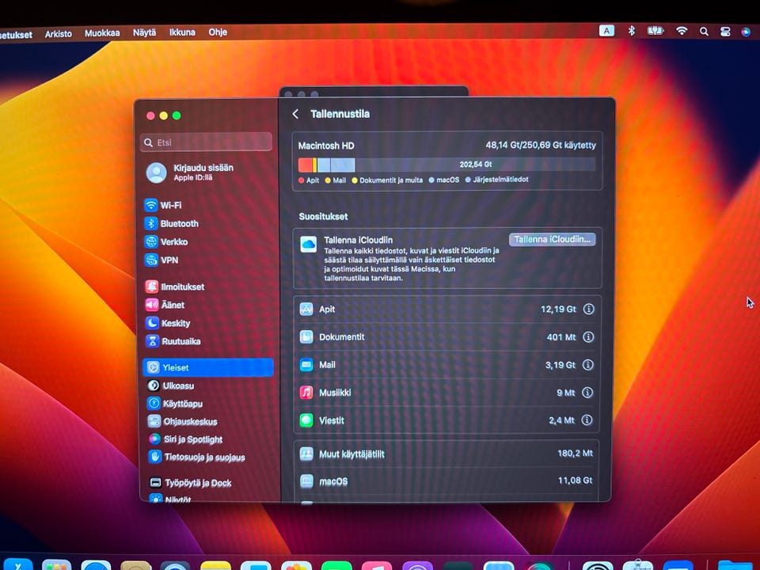Viewport: 760px width, 570px height.
Task: Focus the Etsi search field
Action: click(x=207, y=142)
